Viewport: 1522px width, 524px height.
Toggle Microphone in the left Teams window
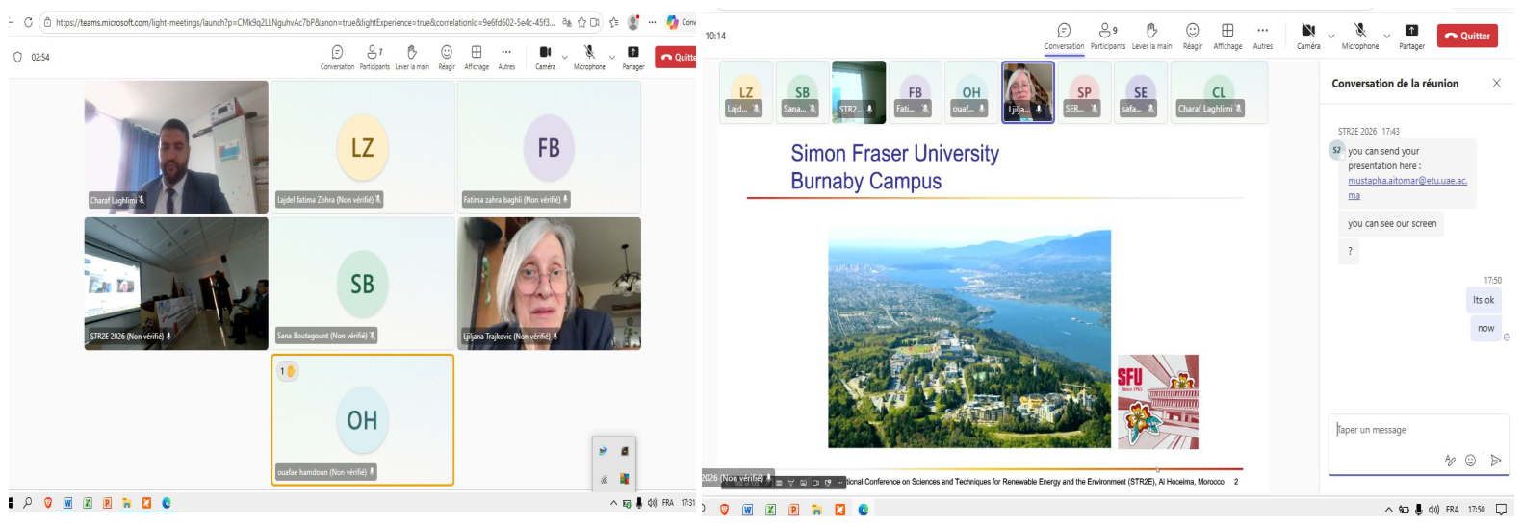click(x=589, y=57)
